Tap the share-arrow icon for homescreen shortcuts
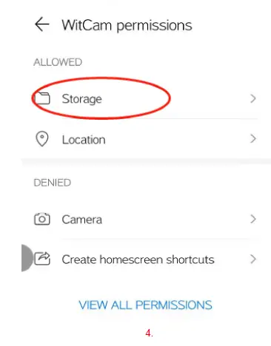The height and width of the screenshot is (346, 271). tap(42, 259)
